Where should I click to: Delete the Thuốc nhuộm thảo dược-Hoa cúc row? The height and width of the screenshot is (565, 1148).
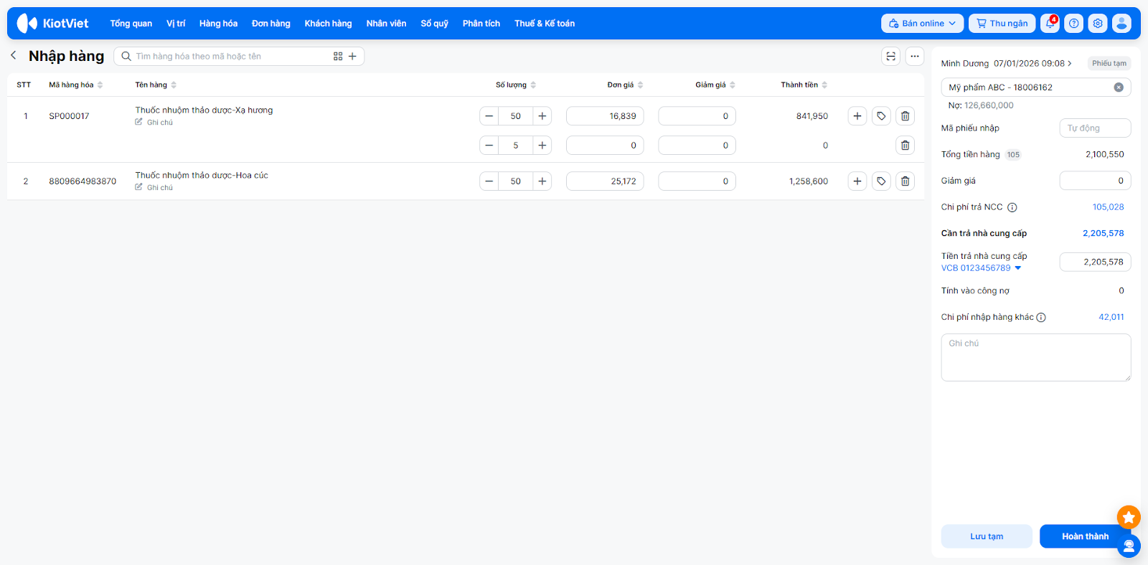click(905, 181)
